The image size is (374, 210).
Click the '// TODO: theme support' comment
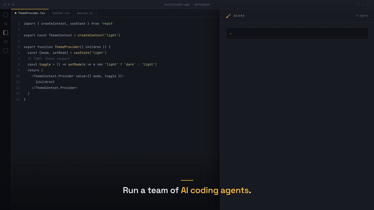(49, 59)
